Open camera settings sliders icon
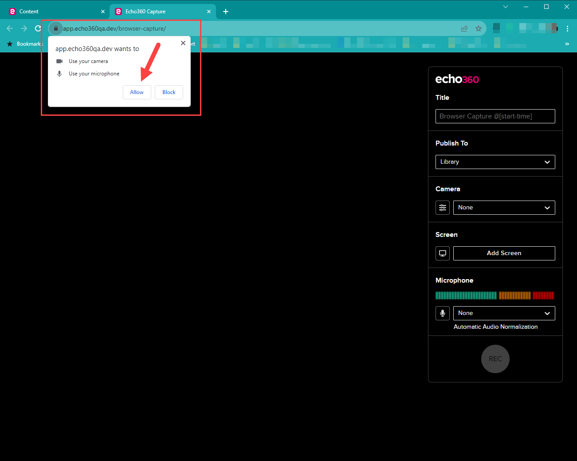Screen dimensions: 577x461 coord(443,208)
